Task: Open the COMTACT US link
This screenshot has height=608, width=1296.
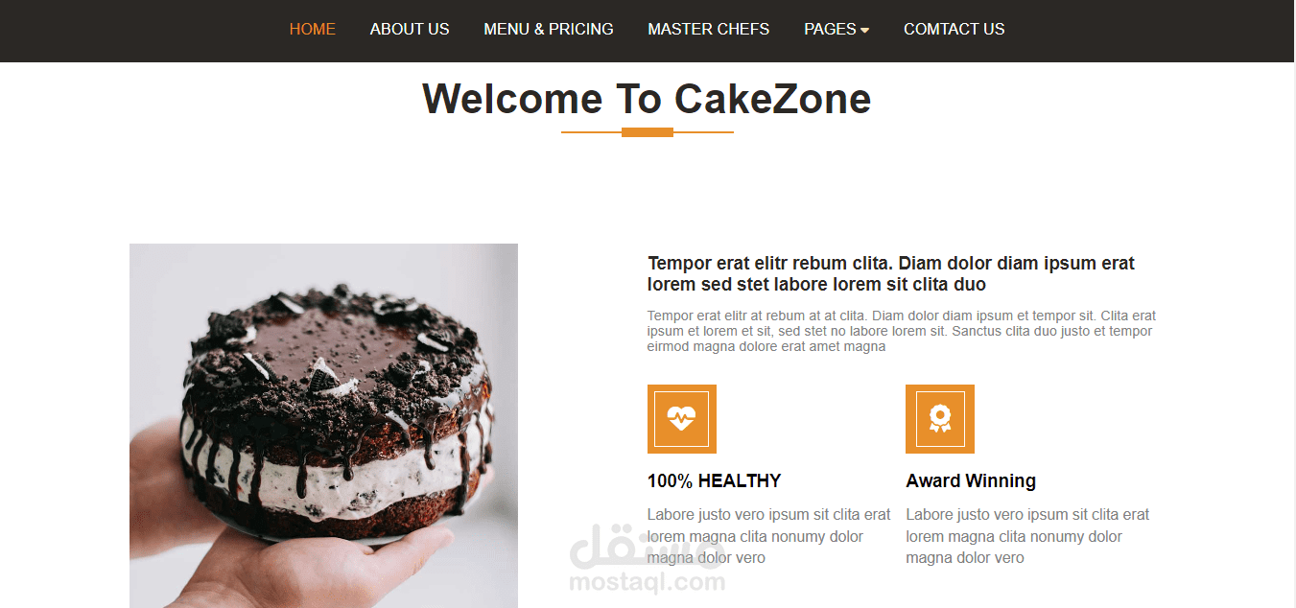Action: click(954, 29)
